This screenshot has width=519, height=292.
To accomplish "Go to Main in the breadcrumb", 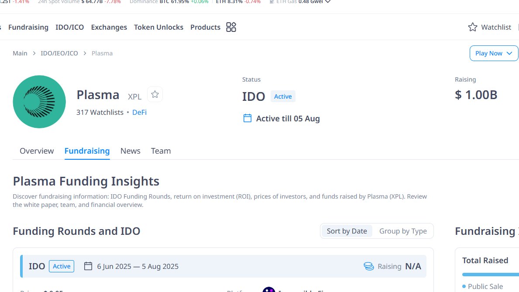I will click(x=20, y=53).
